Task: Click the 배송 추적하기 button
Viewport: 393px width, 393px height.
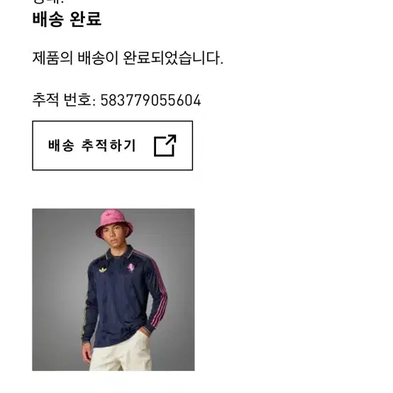Action: [113, 145]
